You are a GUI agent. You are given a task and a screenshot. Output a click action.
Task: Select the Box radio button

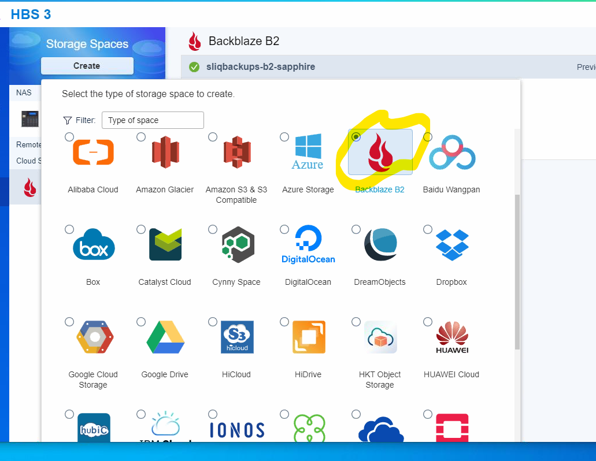pyautogui.click(x=69, y=229)
